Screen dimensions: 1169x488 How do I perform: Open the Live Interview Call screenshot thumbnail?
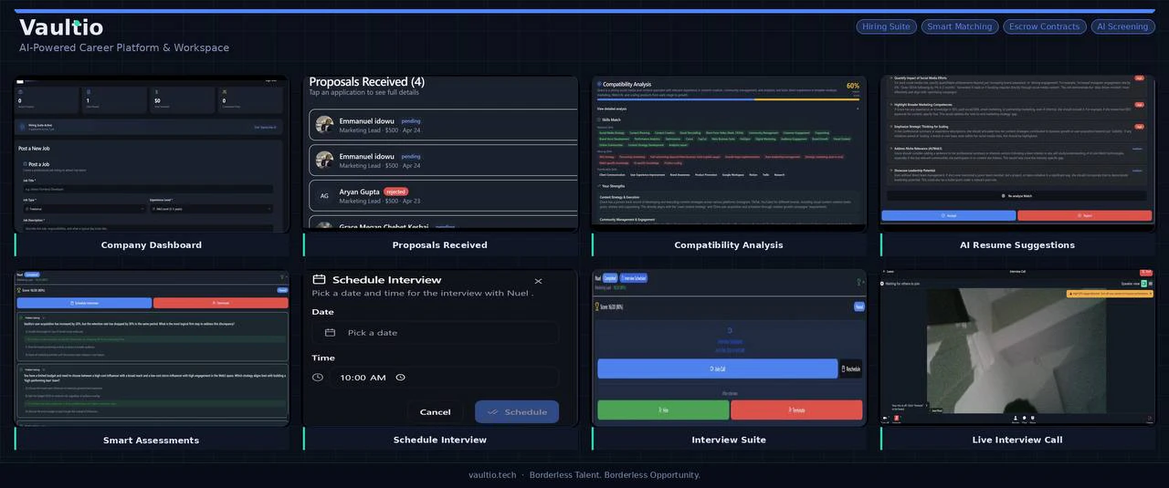(1017, 347)
